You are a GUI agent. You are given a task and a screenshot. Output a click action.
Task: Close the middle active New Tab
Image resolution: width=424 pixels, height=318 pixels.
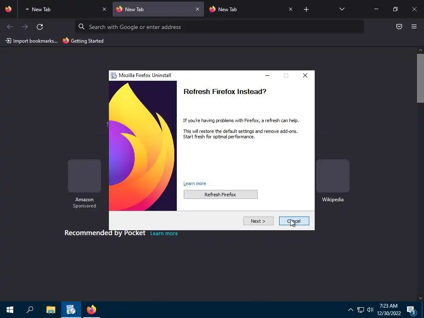pyautogui.click(x=198, y=9)
